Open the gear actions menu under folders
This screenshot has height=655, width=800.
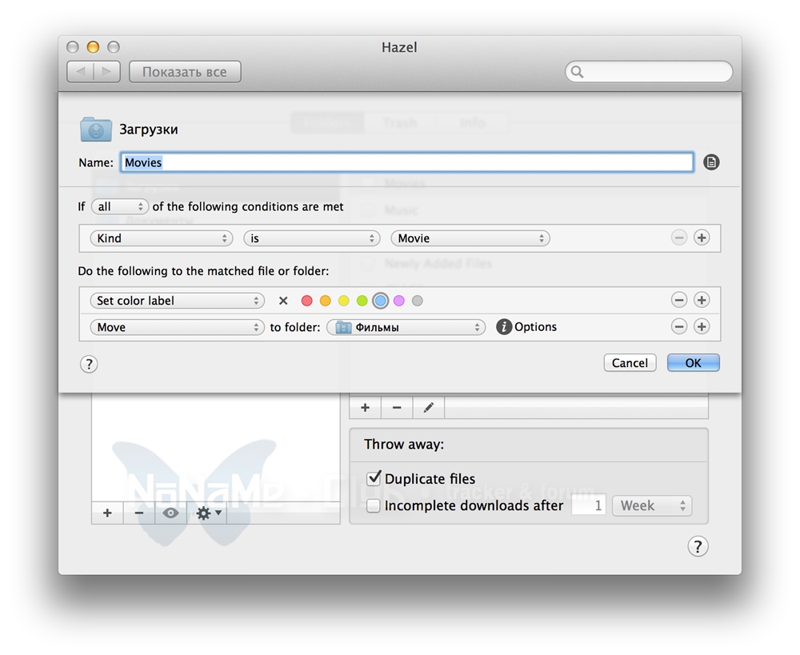point(209,513)
